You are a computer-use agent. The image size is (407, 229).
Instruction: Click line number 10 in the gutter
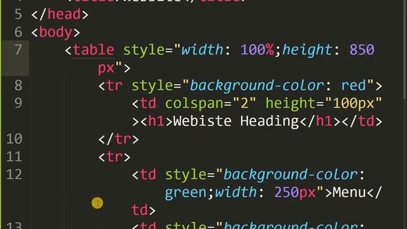point(14,139)
